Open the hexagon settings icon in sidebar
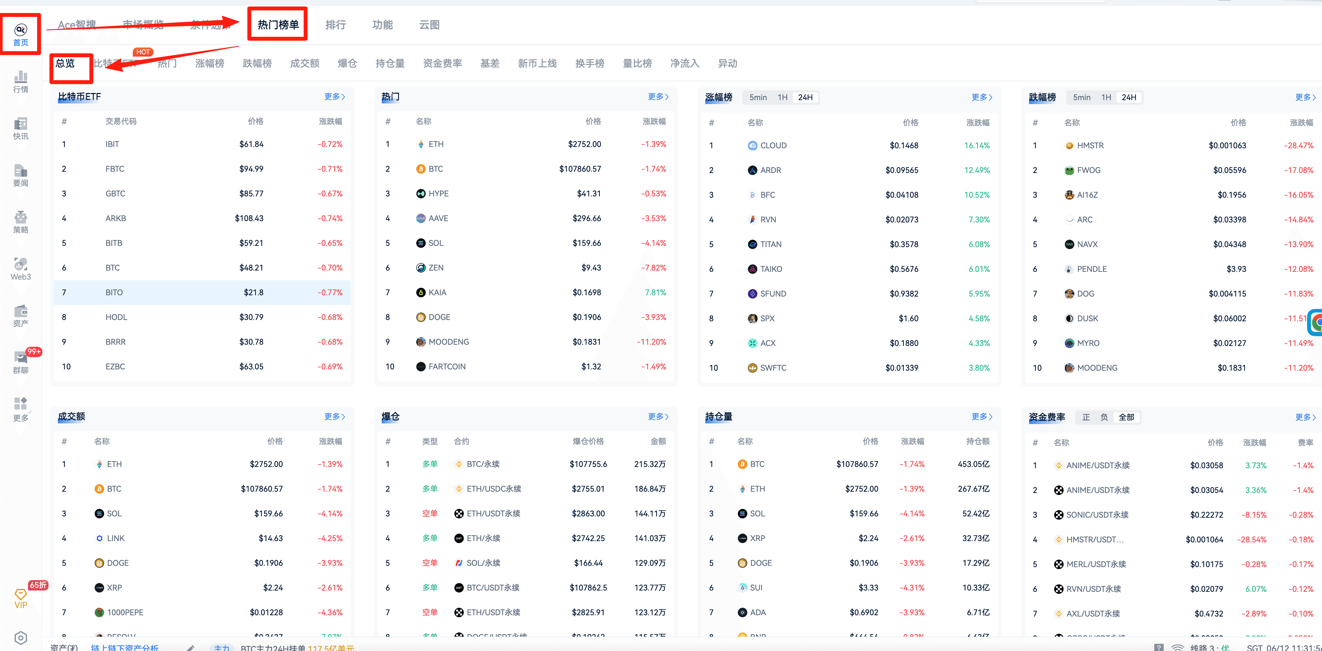 (x=21, y=638)
